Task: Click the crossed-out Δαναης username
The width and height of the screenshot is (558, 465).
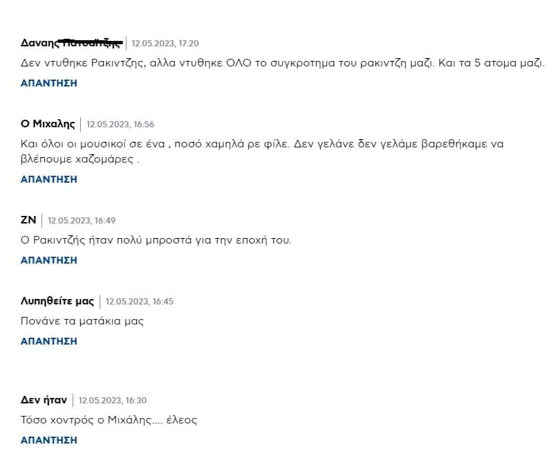Action: point(71,43)
